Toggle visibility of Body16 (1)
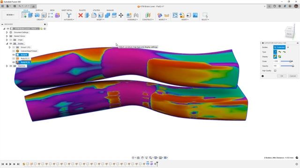 [x=14, y=58]
